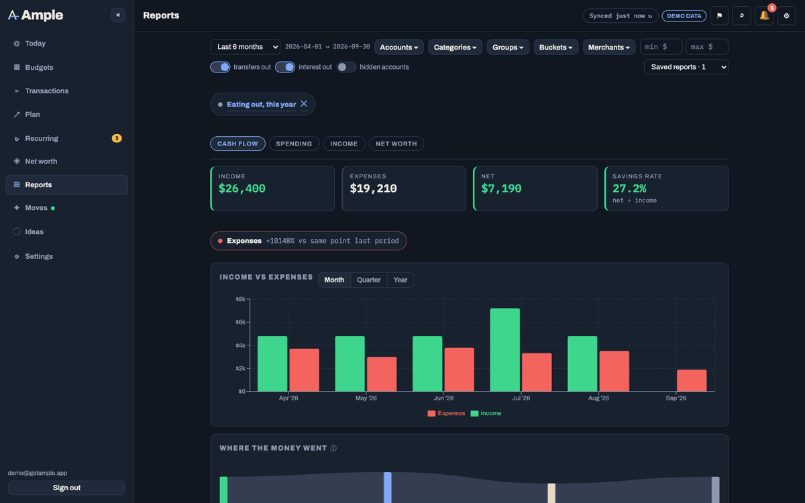Image resolution: width=805 pixels, height=503 pixels.
Task: Click the max $ amount field
Action: coord(707,47)
